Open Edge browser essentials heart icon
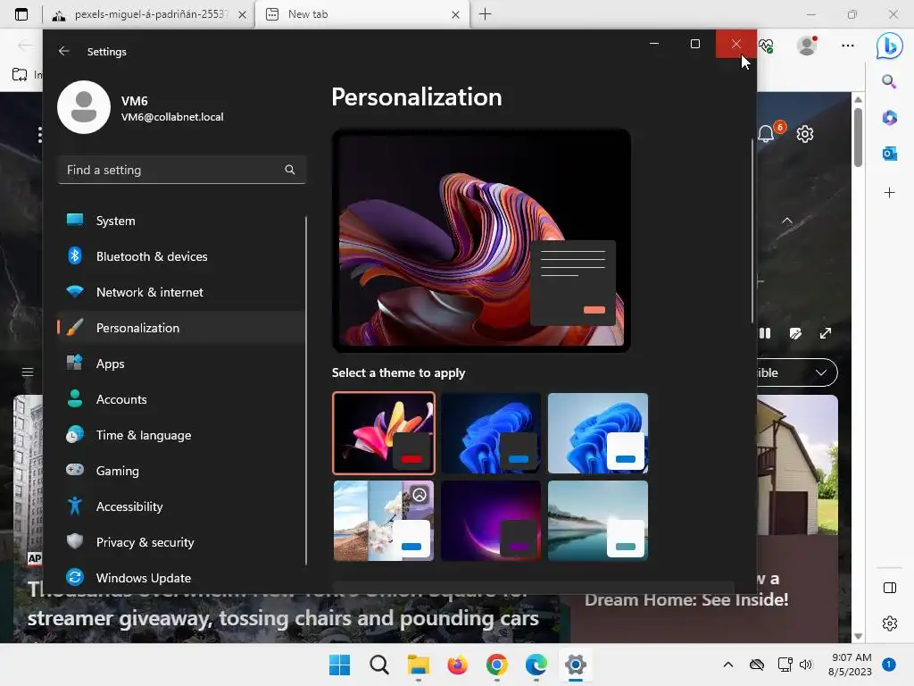This screenshot has width=914, height=686. pos(766,46)
